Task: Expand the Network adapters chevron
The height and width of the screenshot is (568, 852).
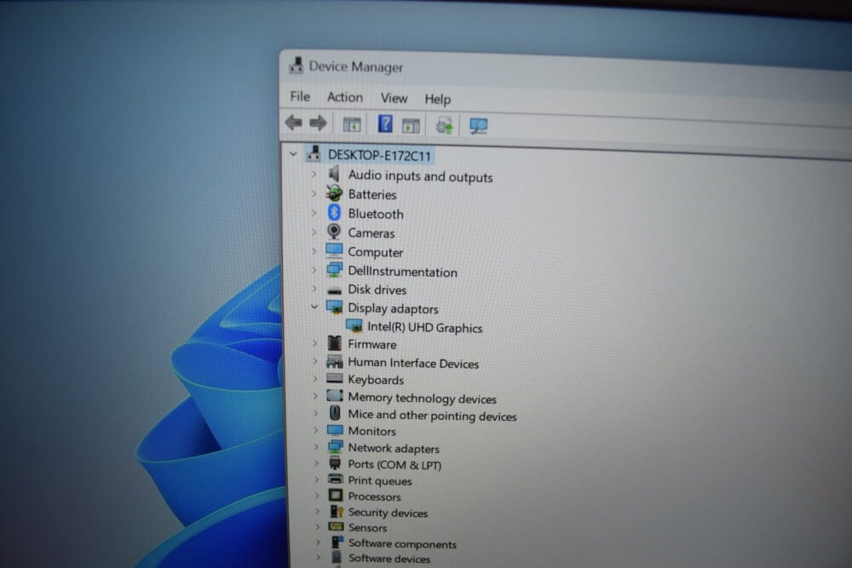Action: pyautogui.click(x=316, y=447)
